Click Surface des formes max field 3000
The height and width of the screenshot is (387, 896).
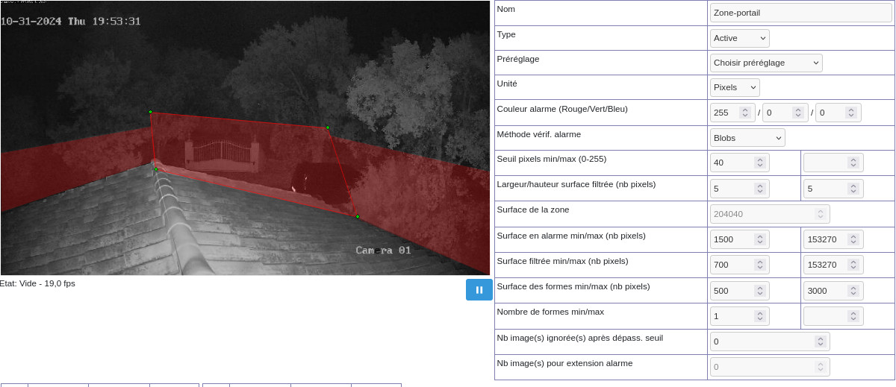click(834, 290)
